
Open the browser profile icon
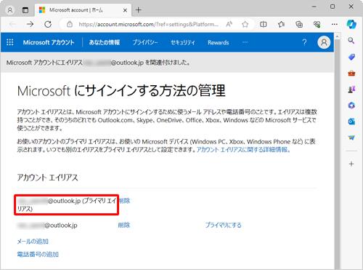pos(10,10)
